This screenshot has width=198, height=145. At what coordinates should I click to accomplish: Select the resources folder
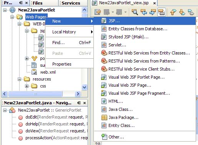[x=42, y=79]
